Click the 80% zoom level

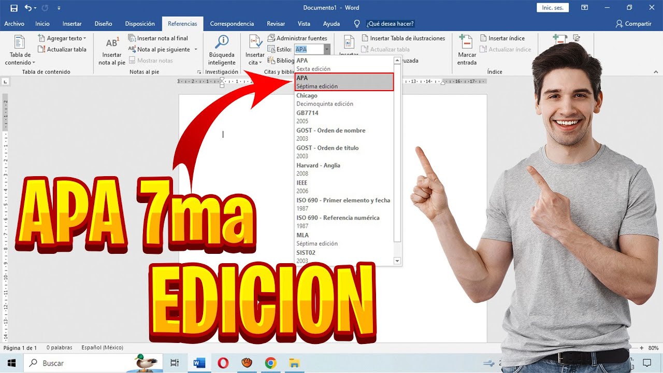[x=653, y=348]
